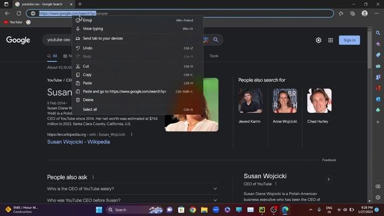
Task: Open a new browser tab
Action: [x=80, y=4]
